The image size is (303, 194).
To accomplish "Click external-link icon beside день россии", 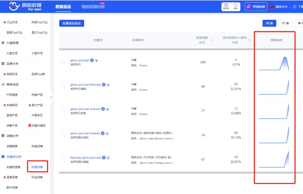I will tap(96, 61).
